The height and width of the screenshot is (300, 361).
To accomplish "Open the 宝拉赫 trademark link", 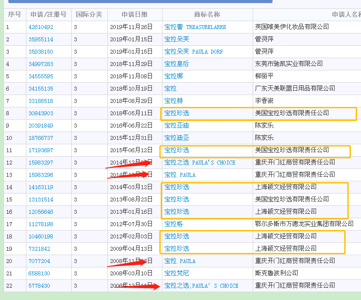I will click(x=173, y=101).
